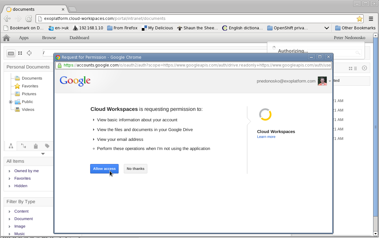Reload the page with refresh icon
Screen dimensions: 379x238
point(29,18)
